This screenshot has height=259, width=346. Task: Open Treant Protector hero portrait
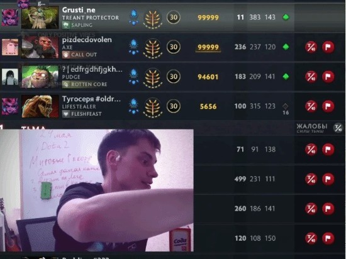tap(40, 18)
